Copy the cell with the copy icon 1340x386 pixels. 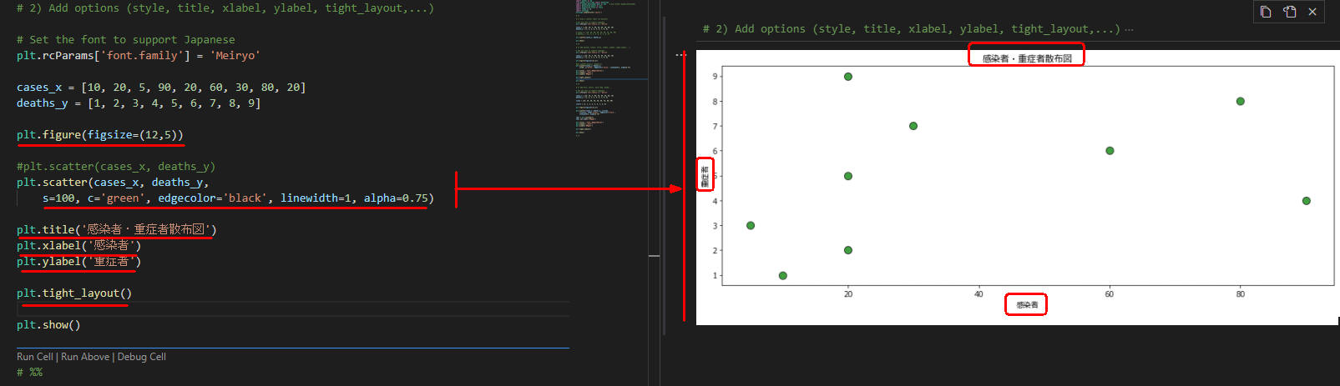point(1266,12)
